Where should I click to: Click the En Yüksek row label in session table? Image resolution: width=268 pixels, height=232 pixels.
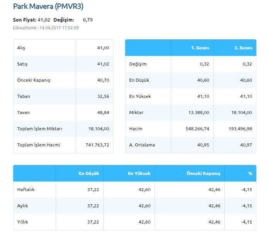[x=140, y=96]
